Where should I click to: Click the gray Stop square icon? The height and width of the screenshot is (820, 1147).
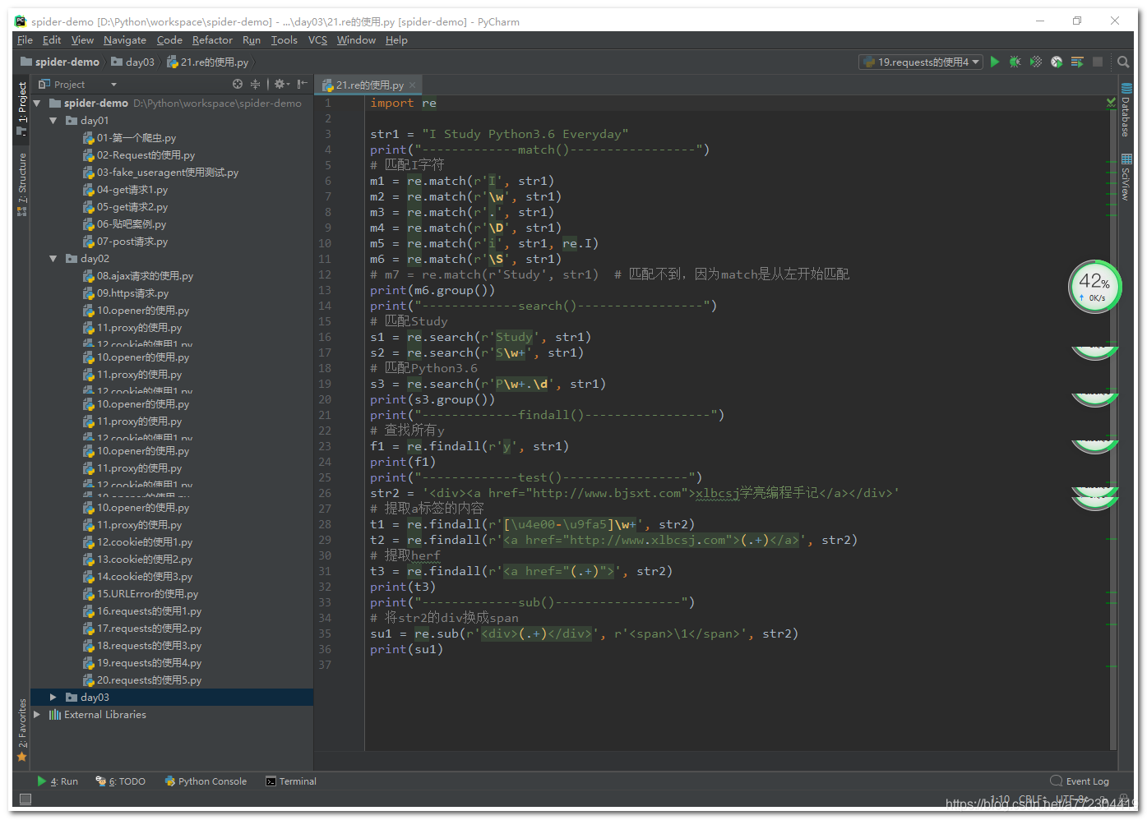pos(1098,62)
